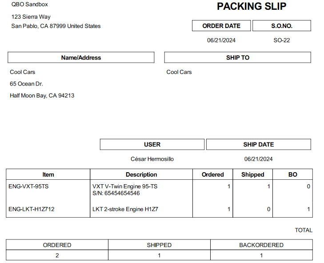Select the ORDER DATE header box
The width and height of the screenshot is (324, 263).
(x=221, y=26)
